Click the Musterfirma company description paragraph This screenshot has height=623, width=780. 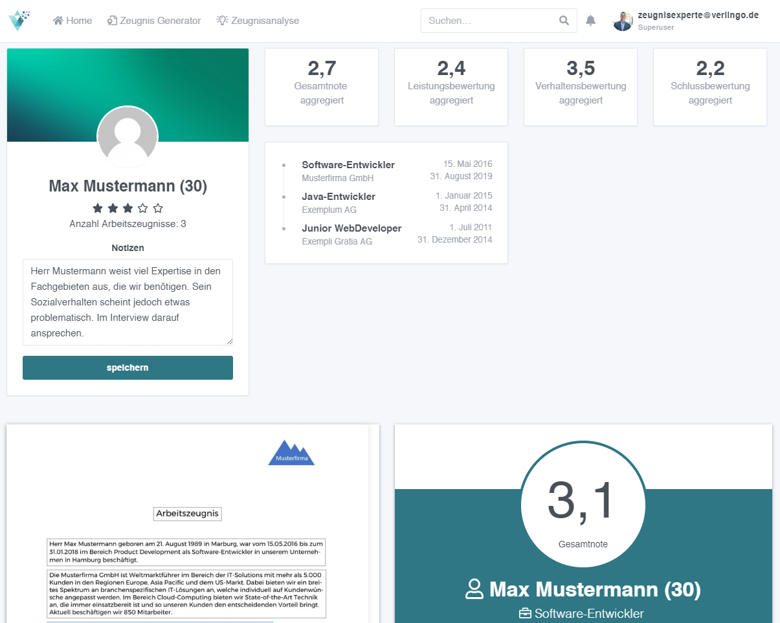pyautogui.click(x=186, y=594)
